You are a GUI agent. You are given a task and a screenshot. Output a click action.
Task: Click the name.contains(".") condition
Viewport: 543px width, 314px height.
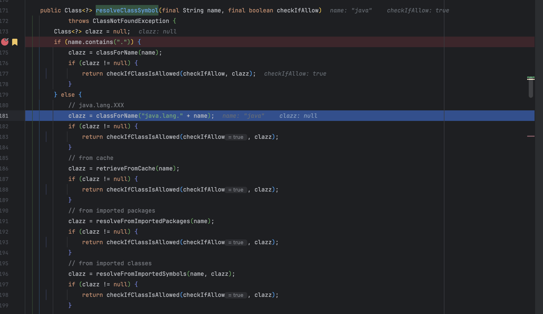[99, 42]
